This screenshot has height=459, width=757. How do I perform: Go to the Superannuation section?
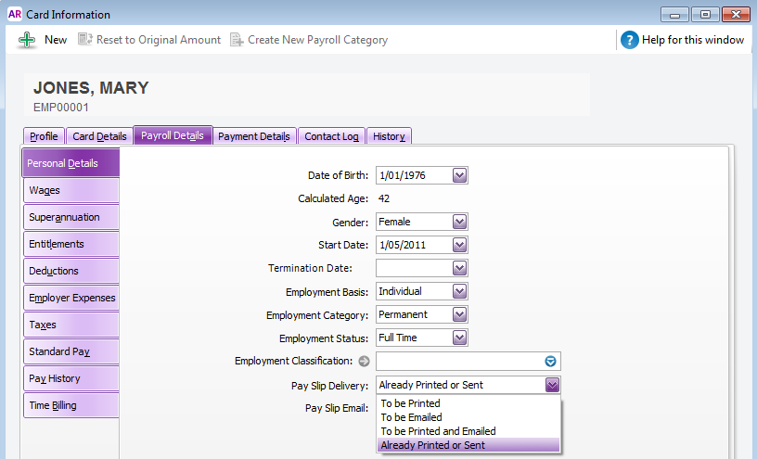tap(71, 218)
